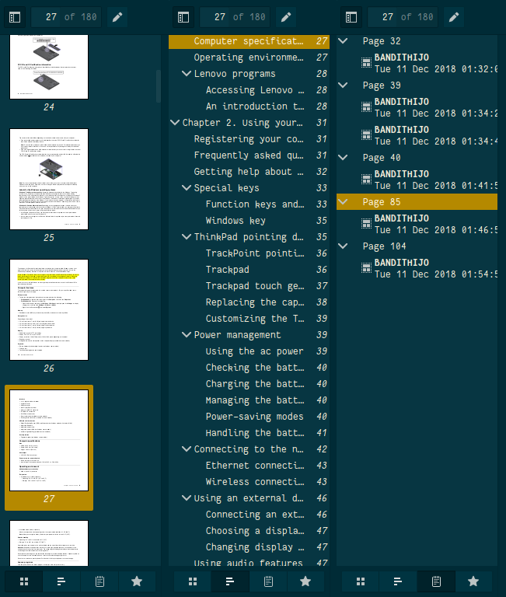
Task: Toggle the sidebar icon in the left panel
Action: pyautogui.click(x=16, y=16)
